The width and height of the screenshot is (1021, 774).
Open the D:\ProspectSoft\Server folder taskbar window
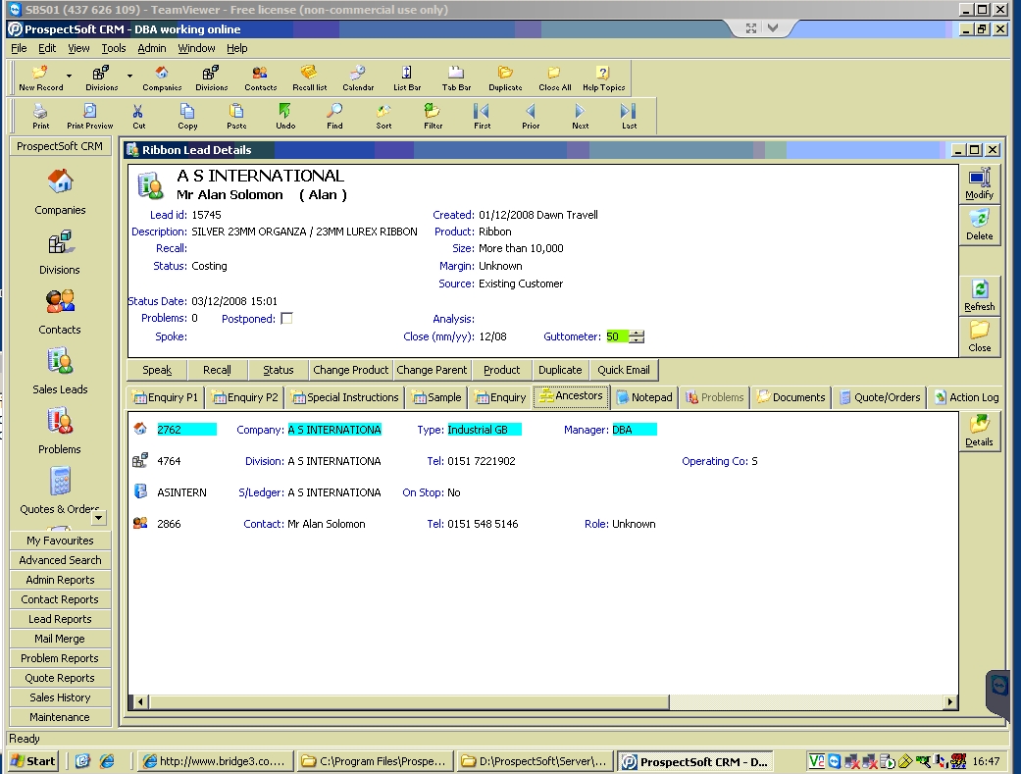coord(534,761)
